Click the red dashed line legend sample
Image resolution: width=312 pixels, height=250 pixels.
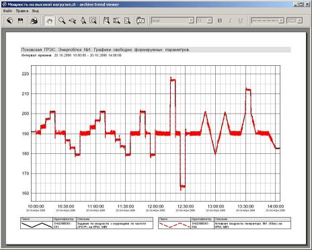coord(175,225)
